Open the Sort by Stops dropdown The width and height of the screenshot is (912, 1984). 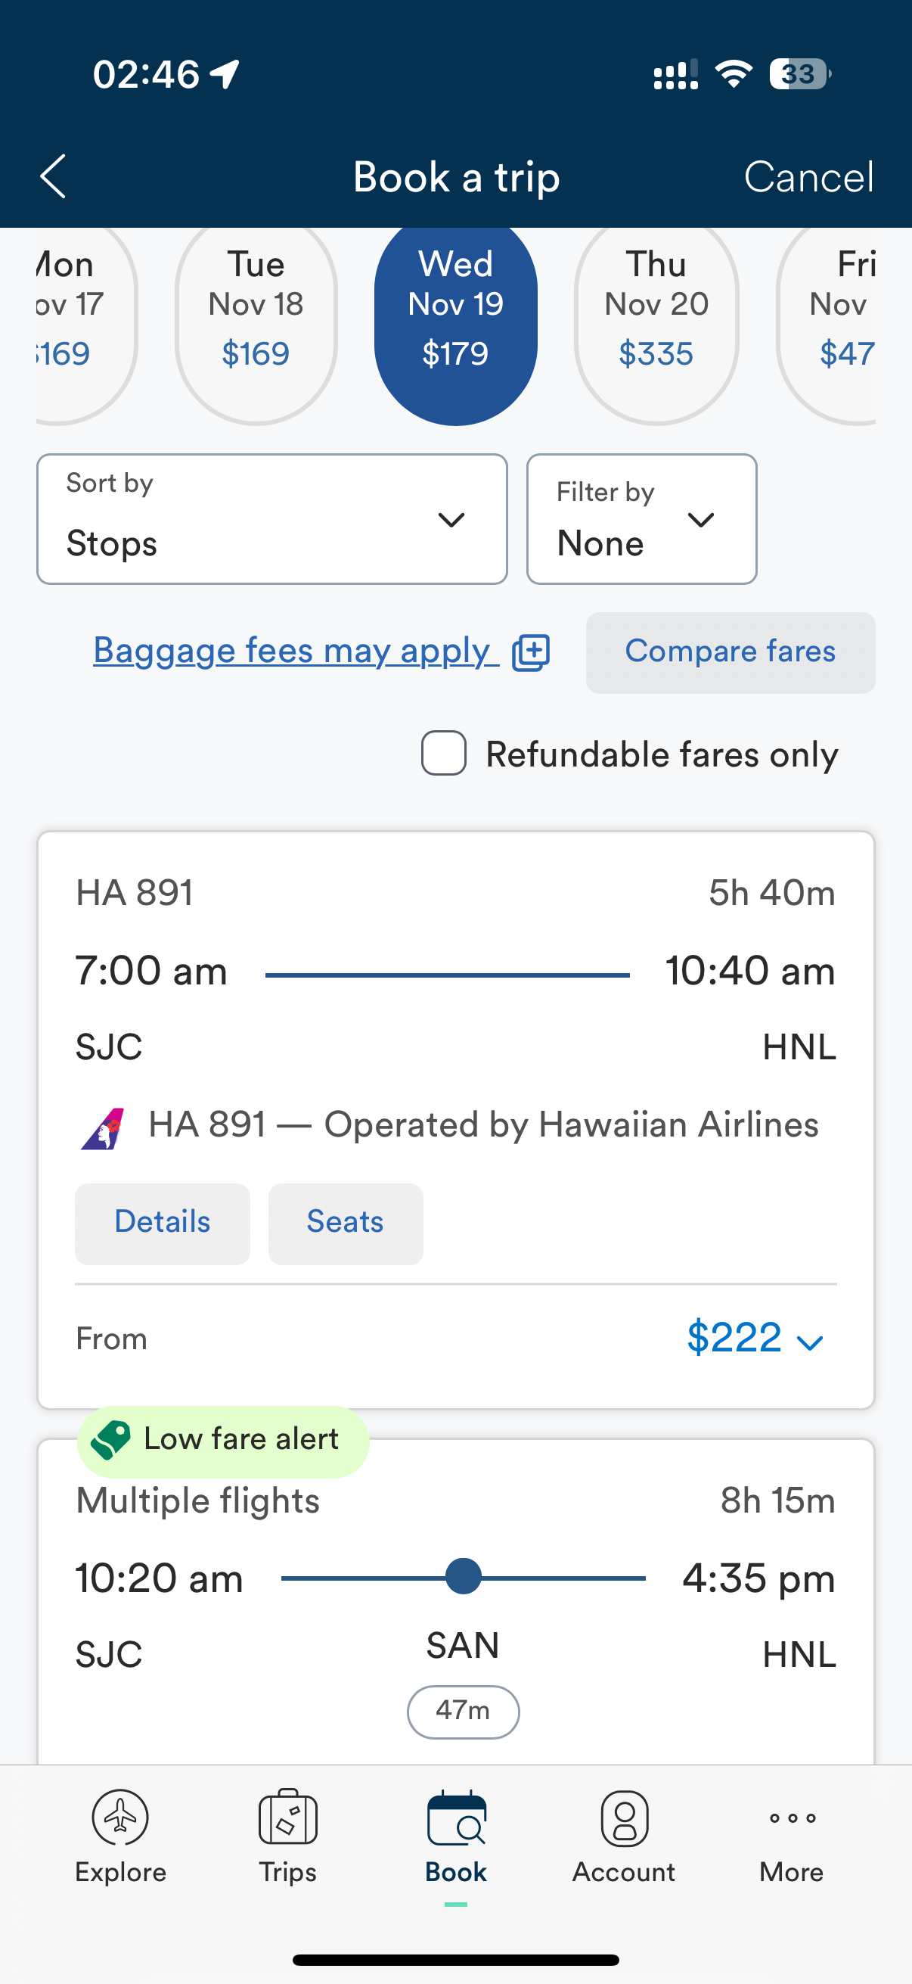pyautogui.click(x=271, y=519)
